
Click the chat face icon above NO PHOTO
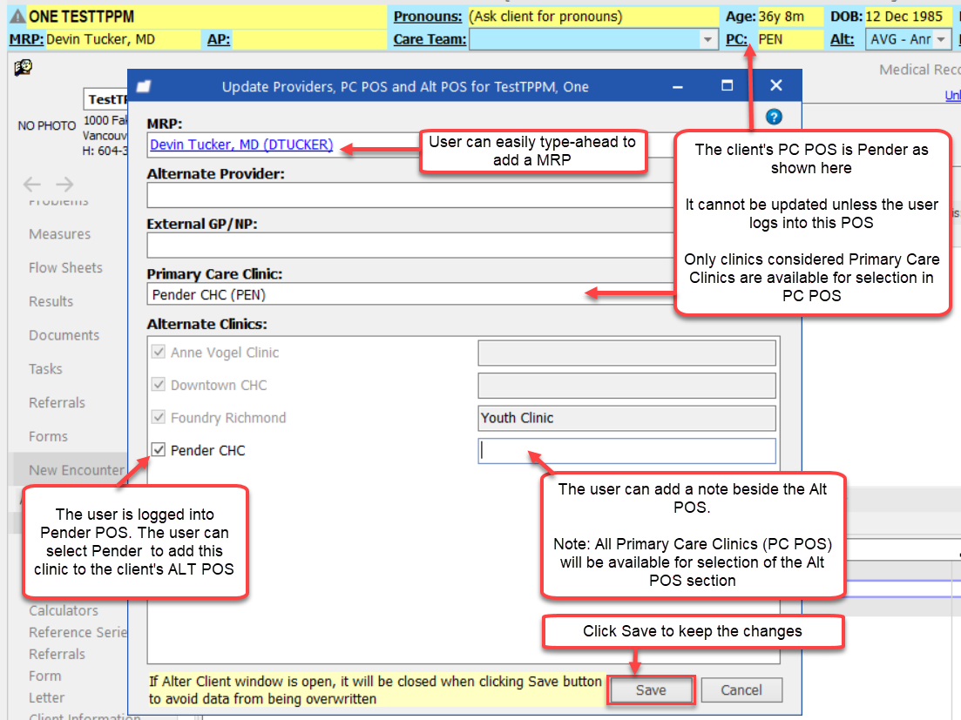click(24, 67)
